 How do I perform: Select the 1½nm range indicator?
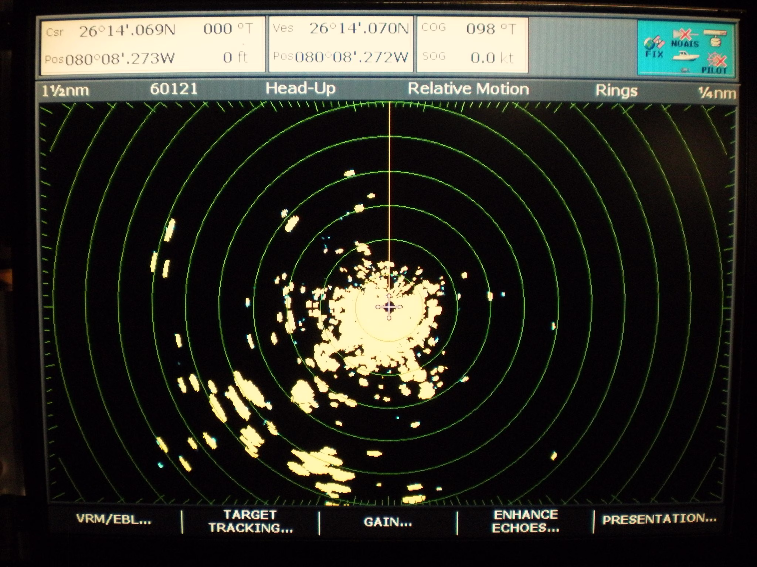click(x=65, y=90)
